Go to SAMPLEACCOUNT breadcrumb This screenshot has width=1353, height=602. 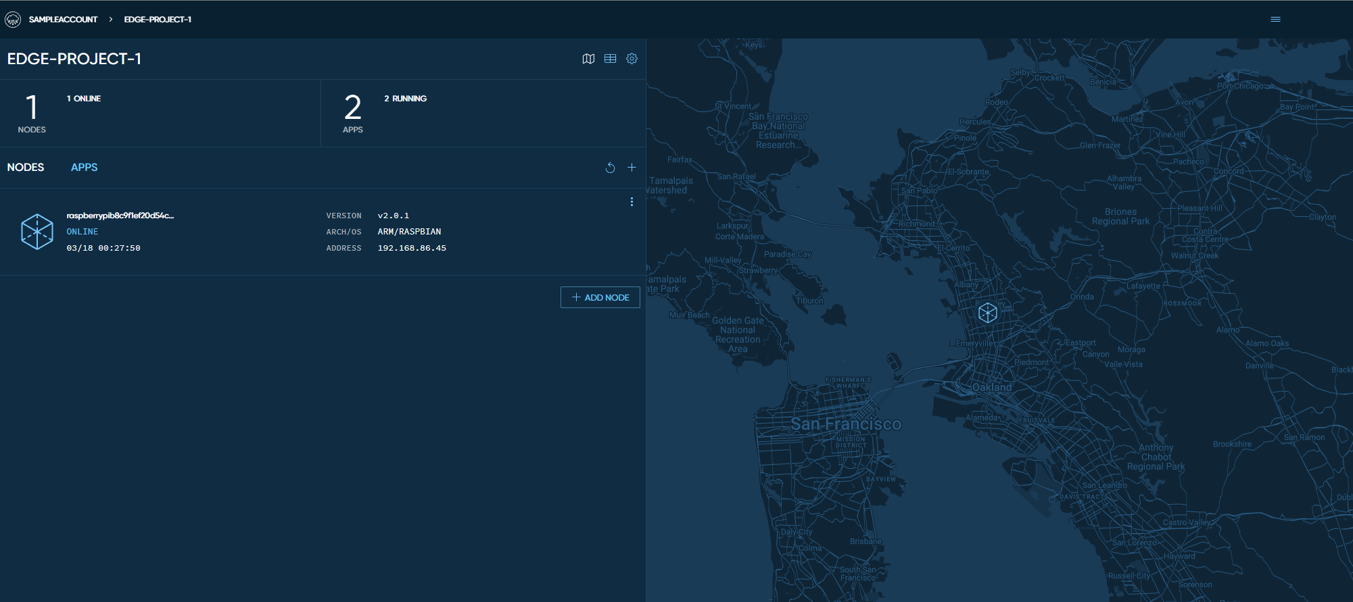tap(63, 20)
